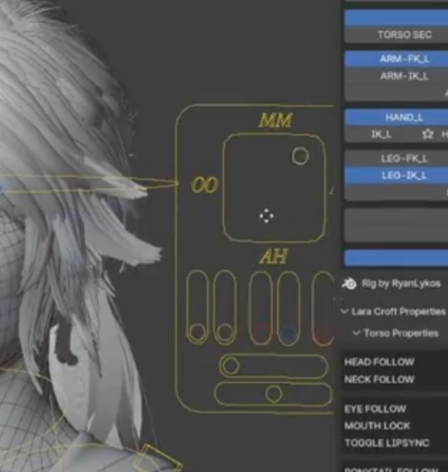Select the NECK FOLLOW property
This screenshot has width=448, height=472.
coord(379,379)
